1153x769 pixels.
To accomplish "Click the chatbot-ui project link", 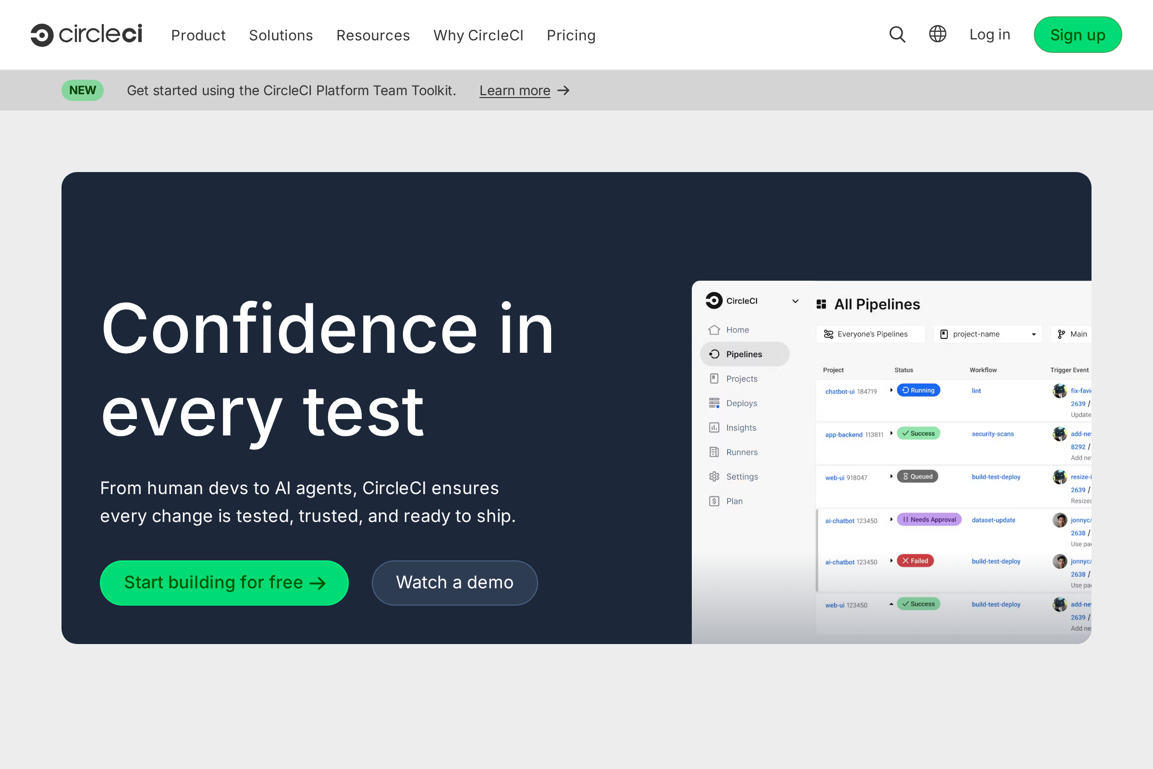I will [x=839, y=391].
